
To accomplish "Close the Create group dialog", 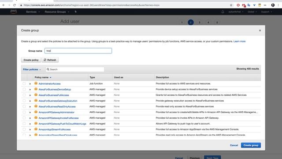I will click(260, 30).
